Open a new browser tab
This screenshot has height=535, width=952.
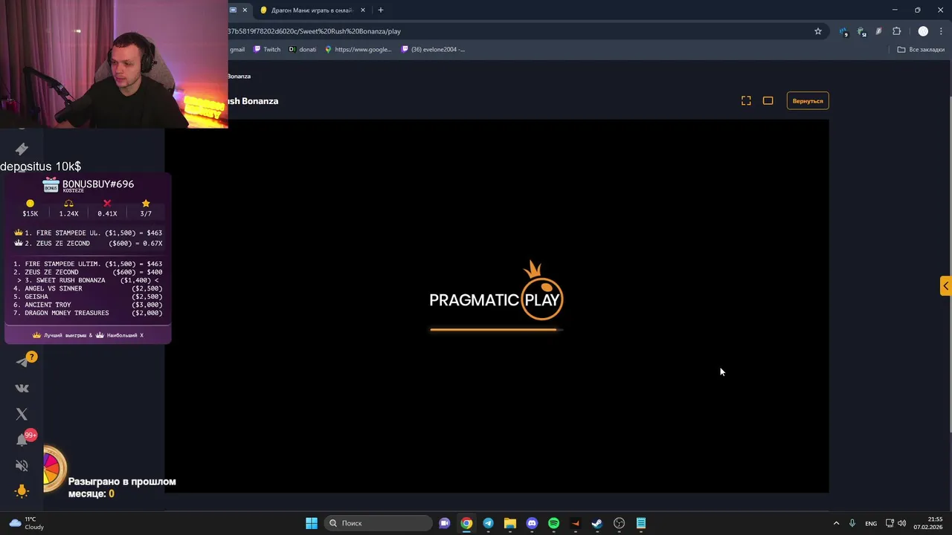[381, 10]
